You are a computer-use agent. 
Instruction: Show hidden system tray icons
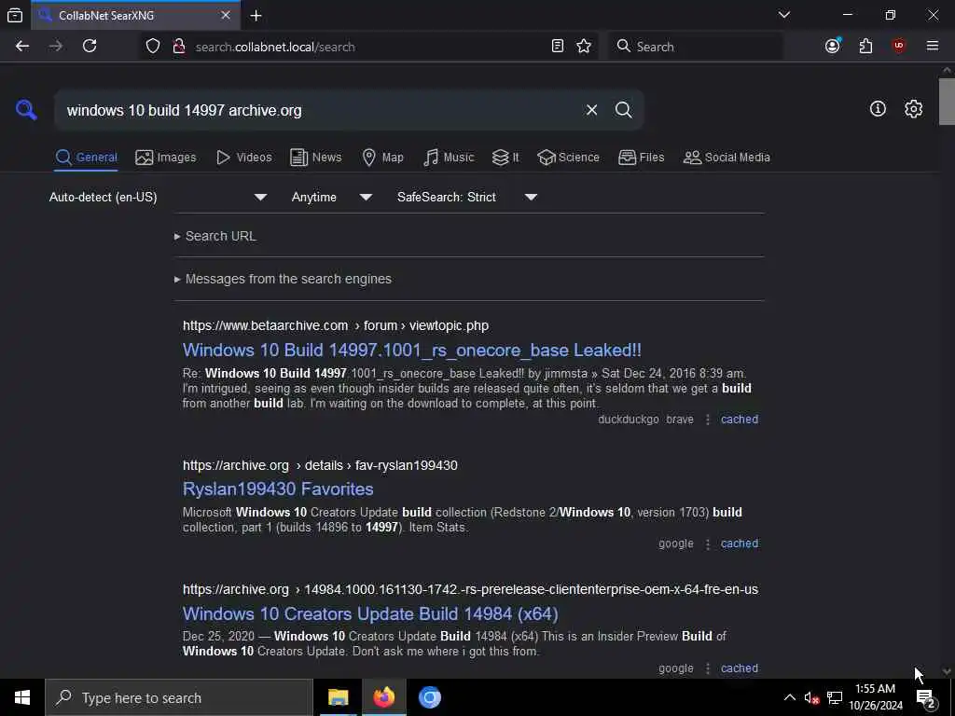789,697
